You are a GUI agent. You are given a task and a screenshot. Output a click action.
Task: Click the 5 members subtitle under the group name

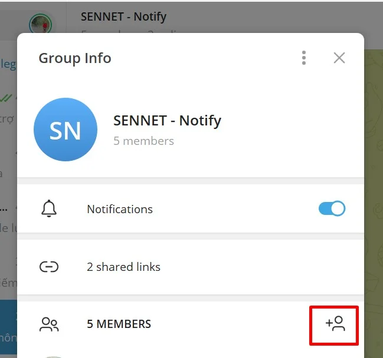coord(143,141)
